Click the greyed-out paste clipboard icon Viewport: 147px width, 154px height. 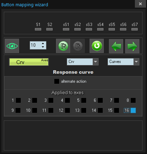pos(78,46)
